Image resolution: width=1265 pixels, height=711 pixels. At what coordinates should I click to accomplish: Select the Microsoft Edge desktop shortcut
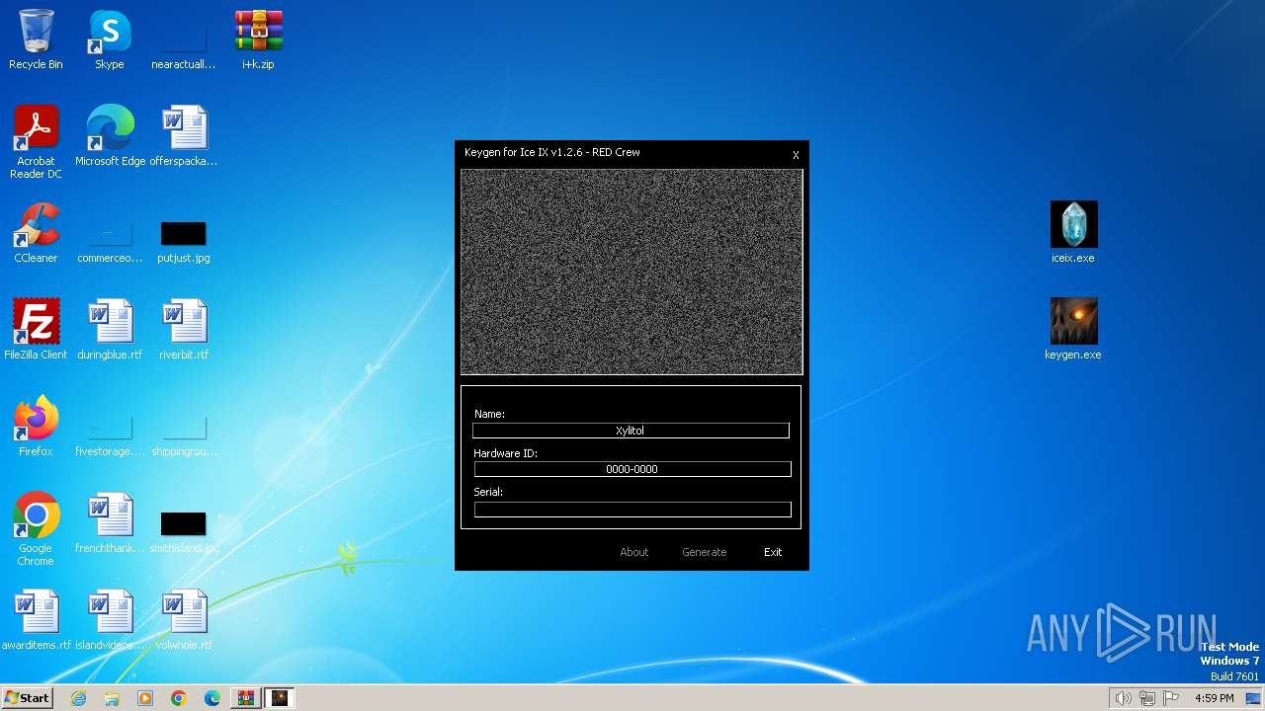[110, 136]
